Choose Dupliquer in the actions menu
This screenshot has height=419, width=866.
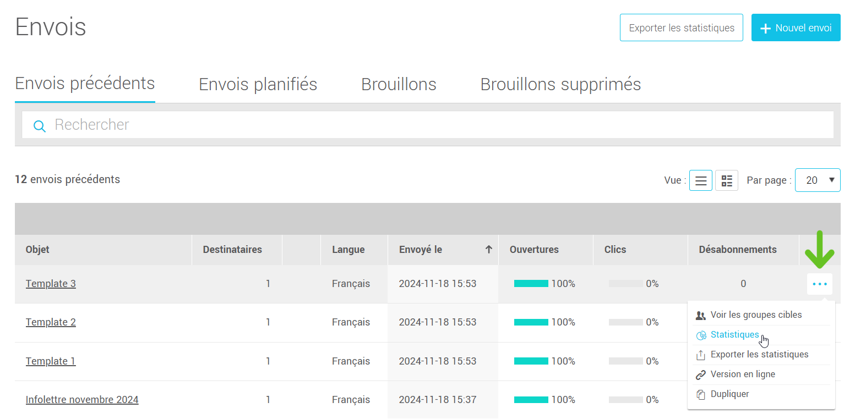729,394
